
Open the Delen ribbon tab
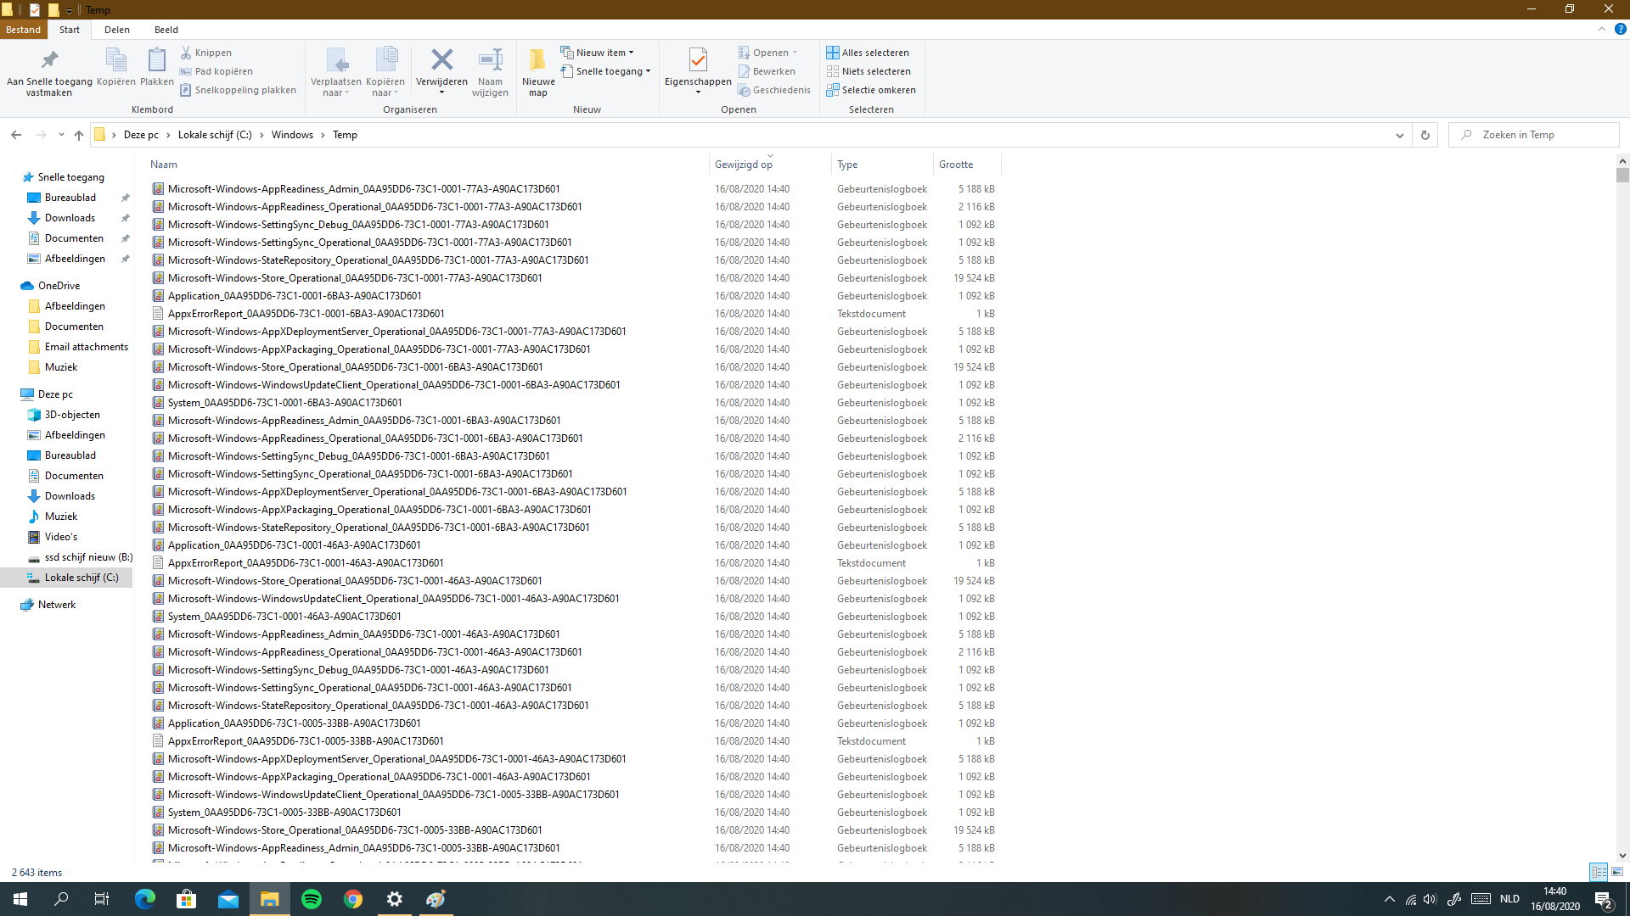(x=117, y=30)
